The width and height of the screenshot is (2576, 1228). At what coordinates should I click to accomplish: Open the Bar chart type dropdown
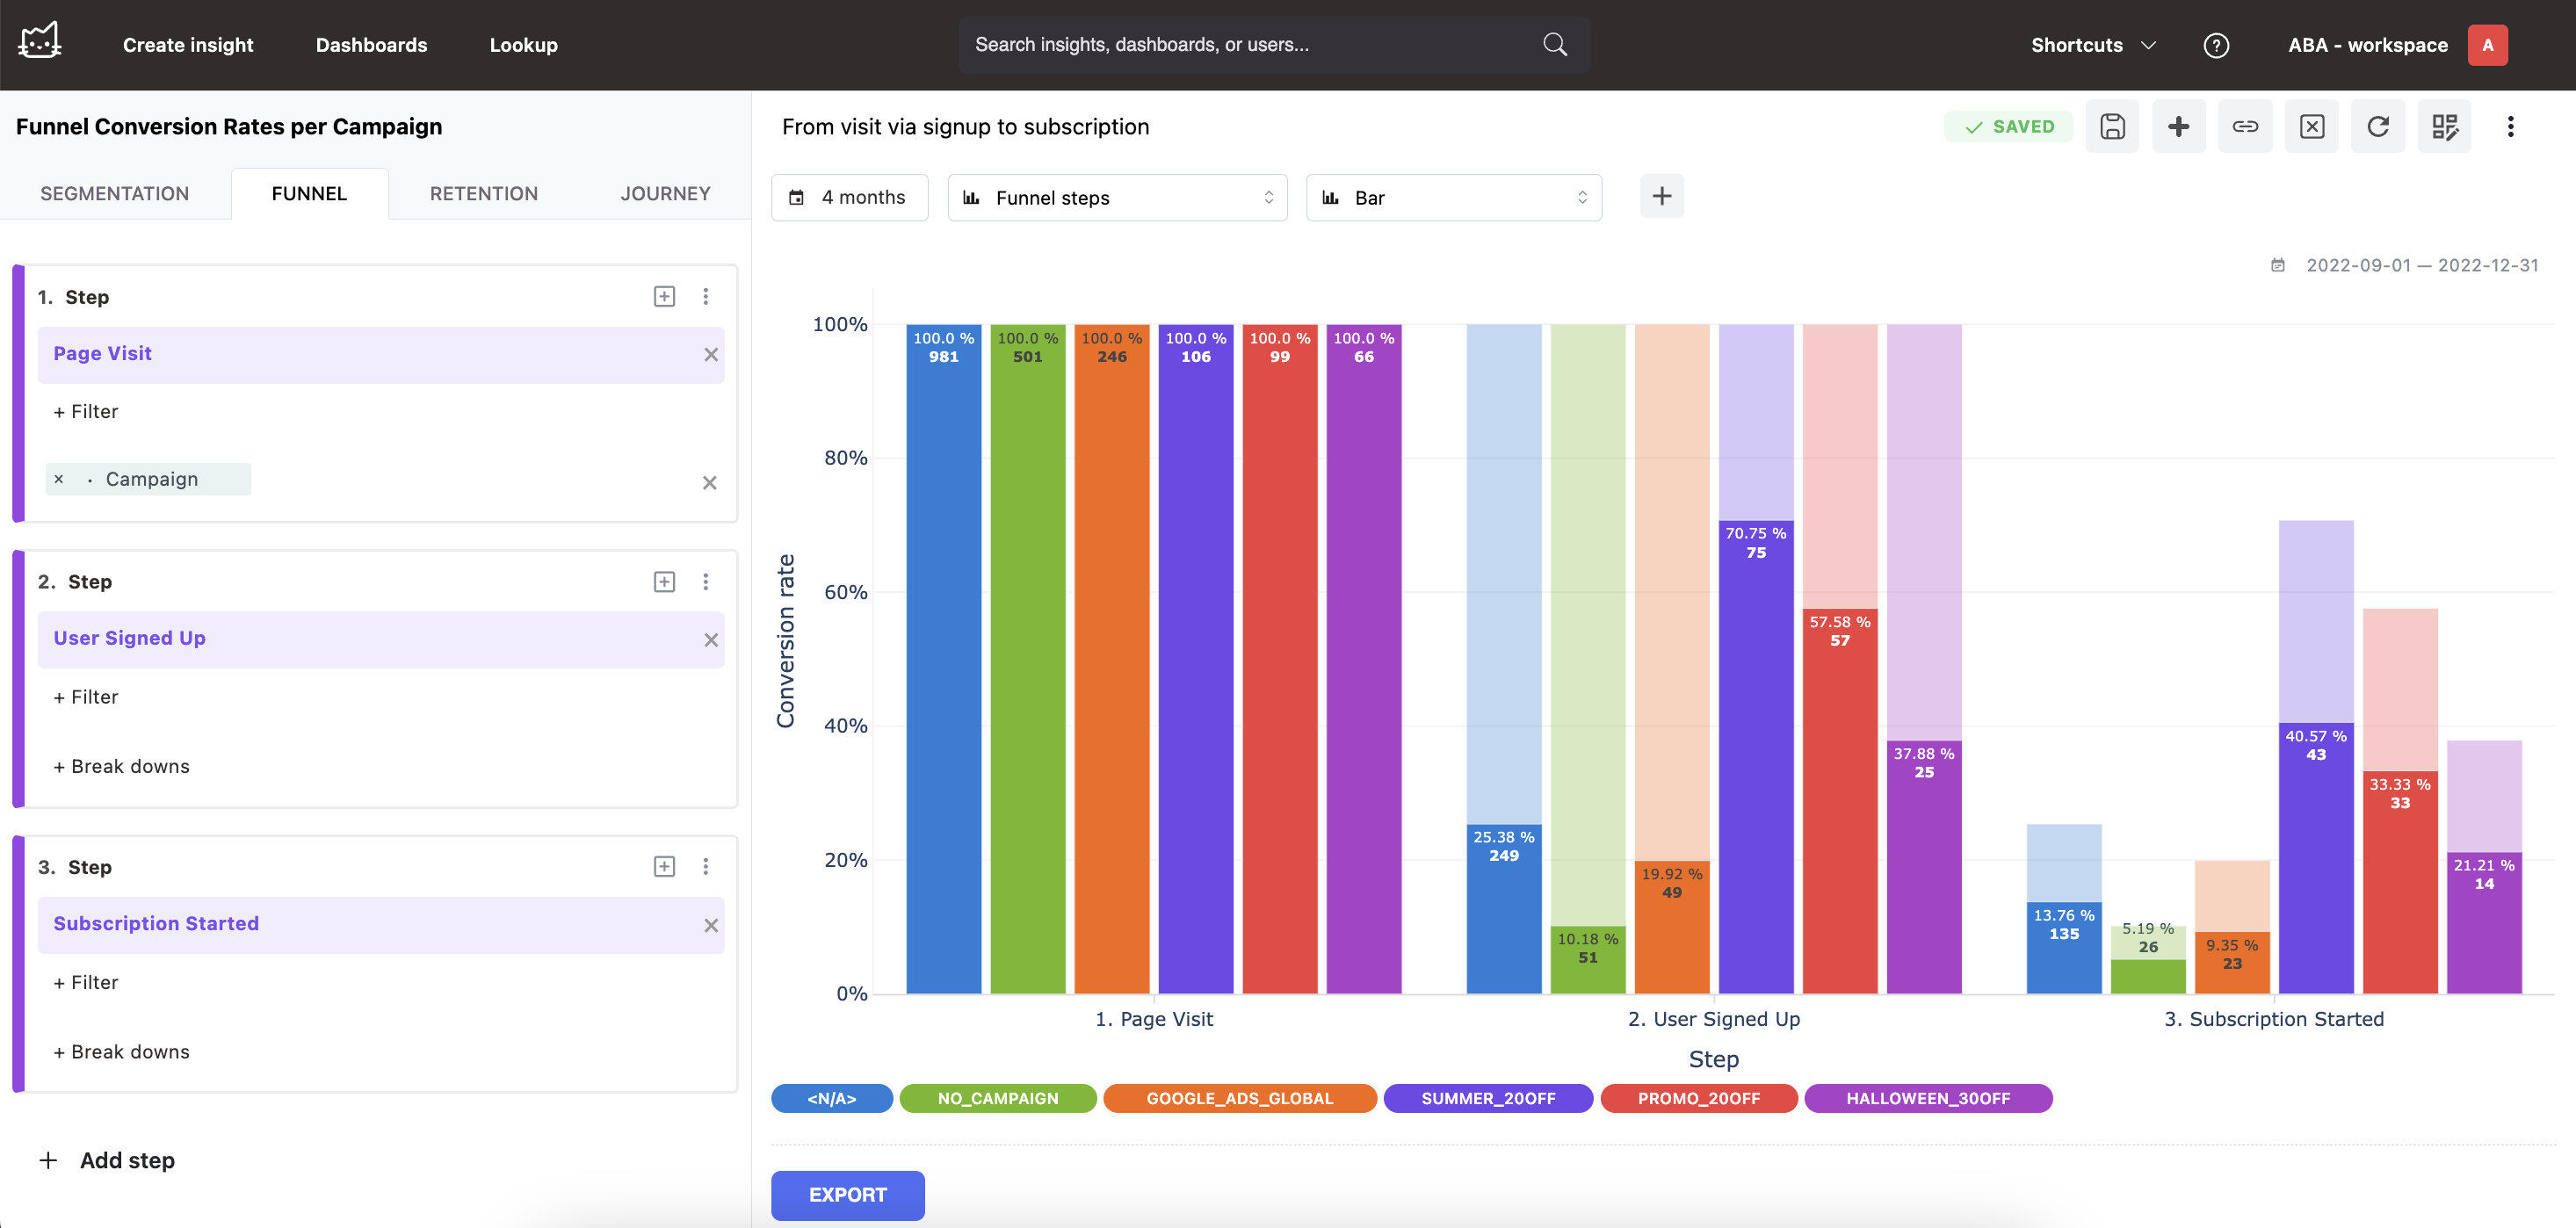tap(1453, 197)
